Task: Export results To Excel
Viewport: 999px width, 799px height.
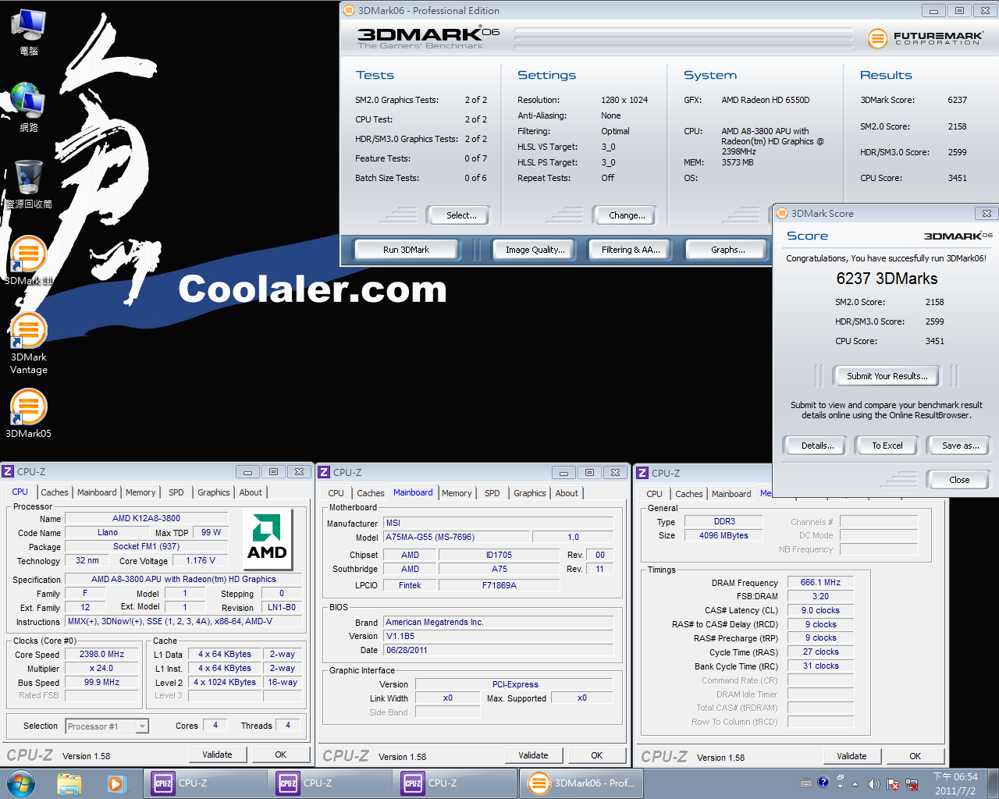Action: click(x=887, y=446)
